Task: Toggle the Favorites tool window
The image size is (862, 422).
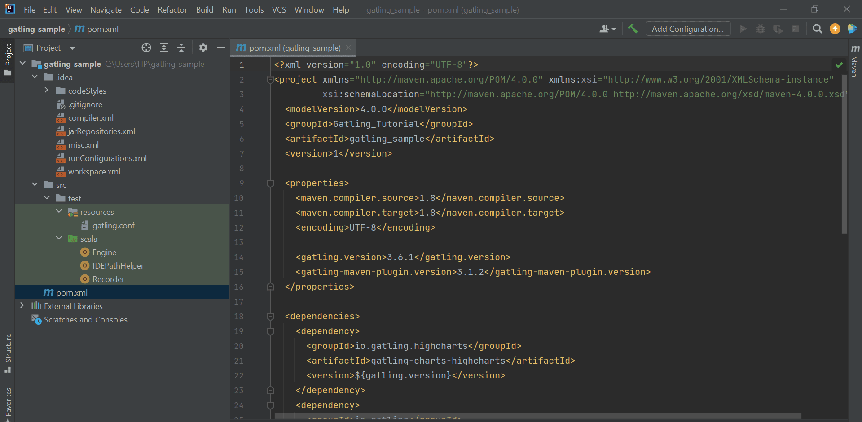Action: pyautogui.click(x=8, y=402)
